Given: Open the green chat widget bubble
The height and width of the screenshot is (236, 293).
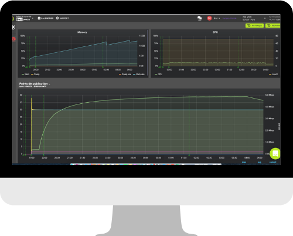Looking at the screenshot, I should pyautogui.click(x=275, y=153).
